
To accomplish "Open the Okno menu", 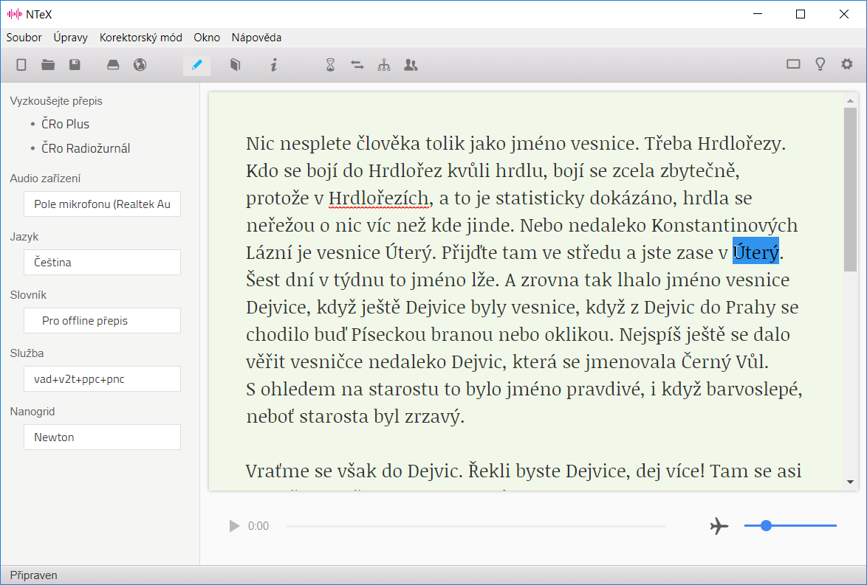I will point(207,38).
